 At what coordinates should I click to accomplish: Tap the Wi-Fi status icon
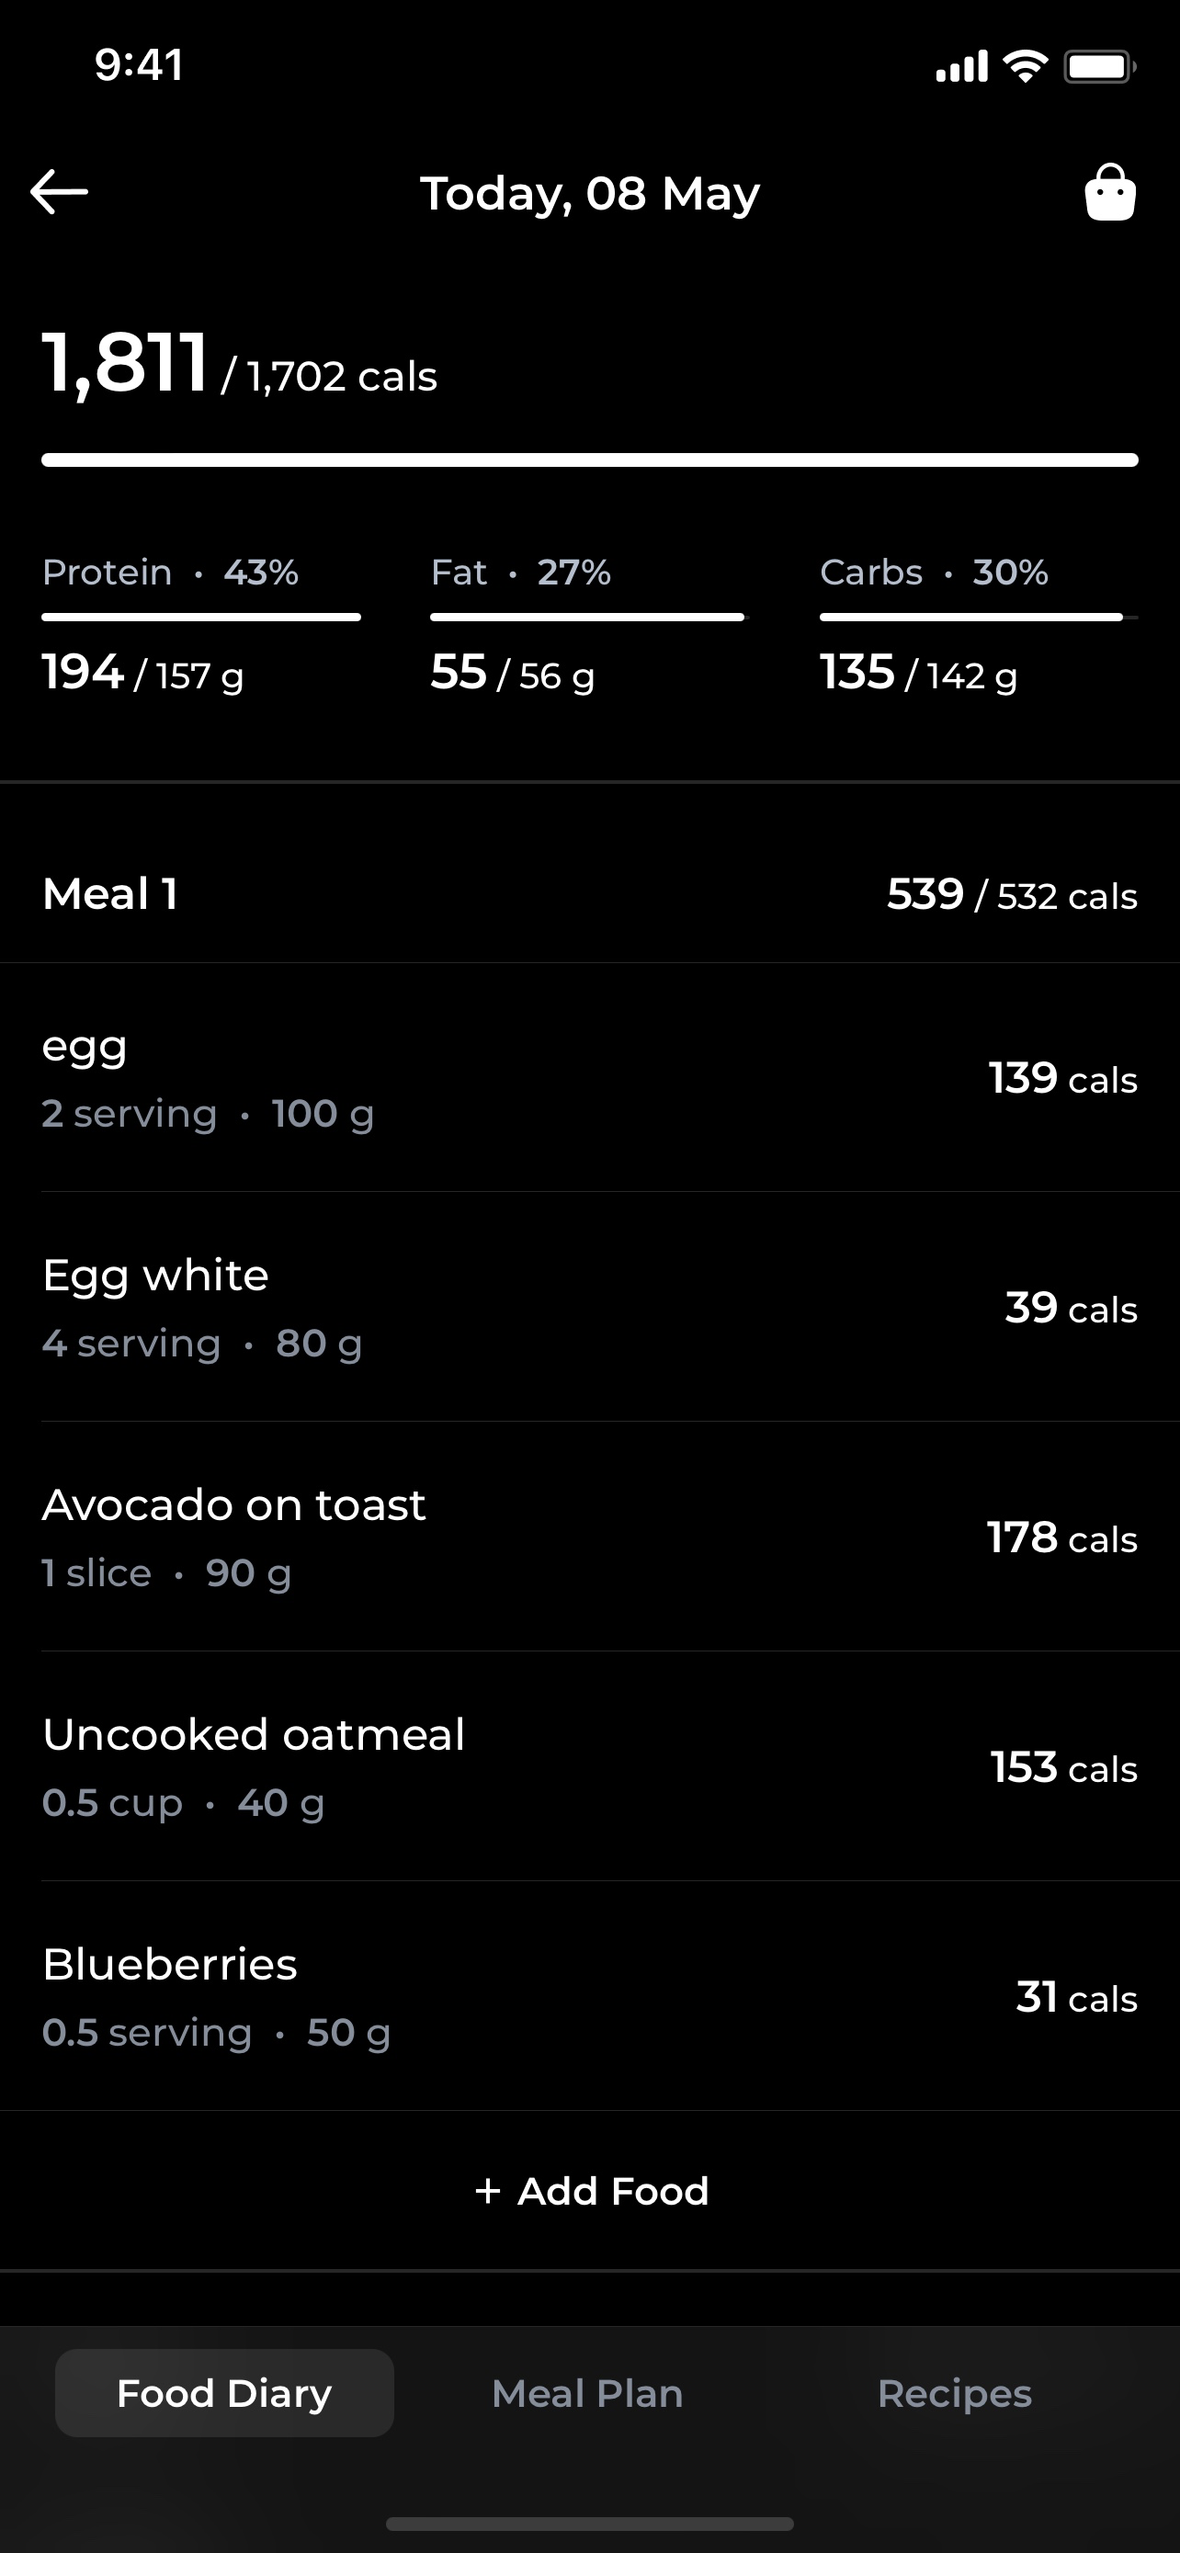(x=1026, y=66)
